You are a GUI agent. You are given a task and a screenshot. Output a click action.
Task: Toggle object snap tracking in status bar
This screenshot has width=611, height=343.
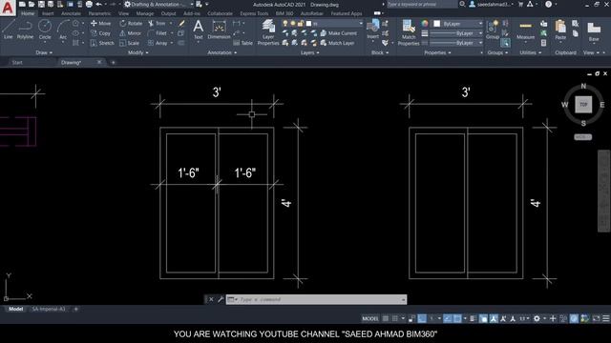tap(448, 318)
